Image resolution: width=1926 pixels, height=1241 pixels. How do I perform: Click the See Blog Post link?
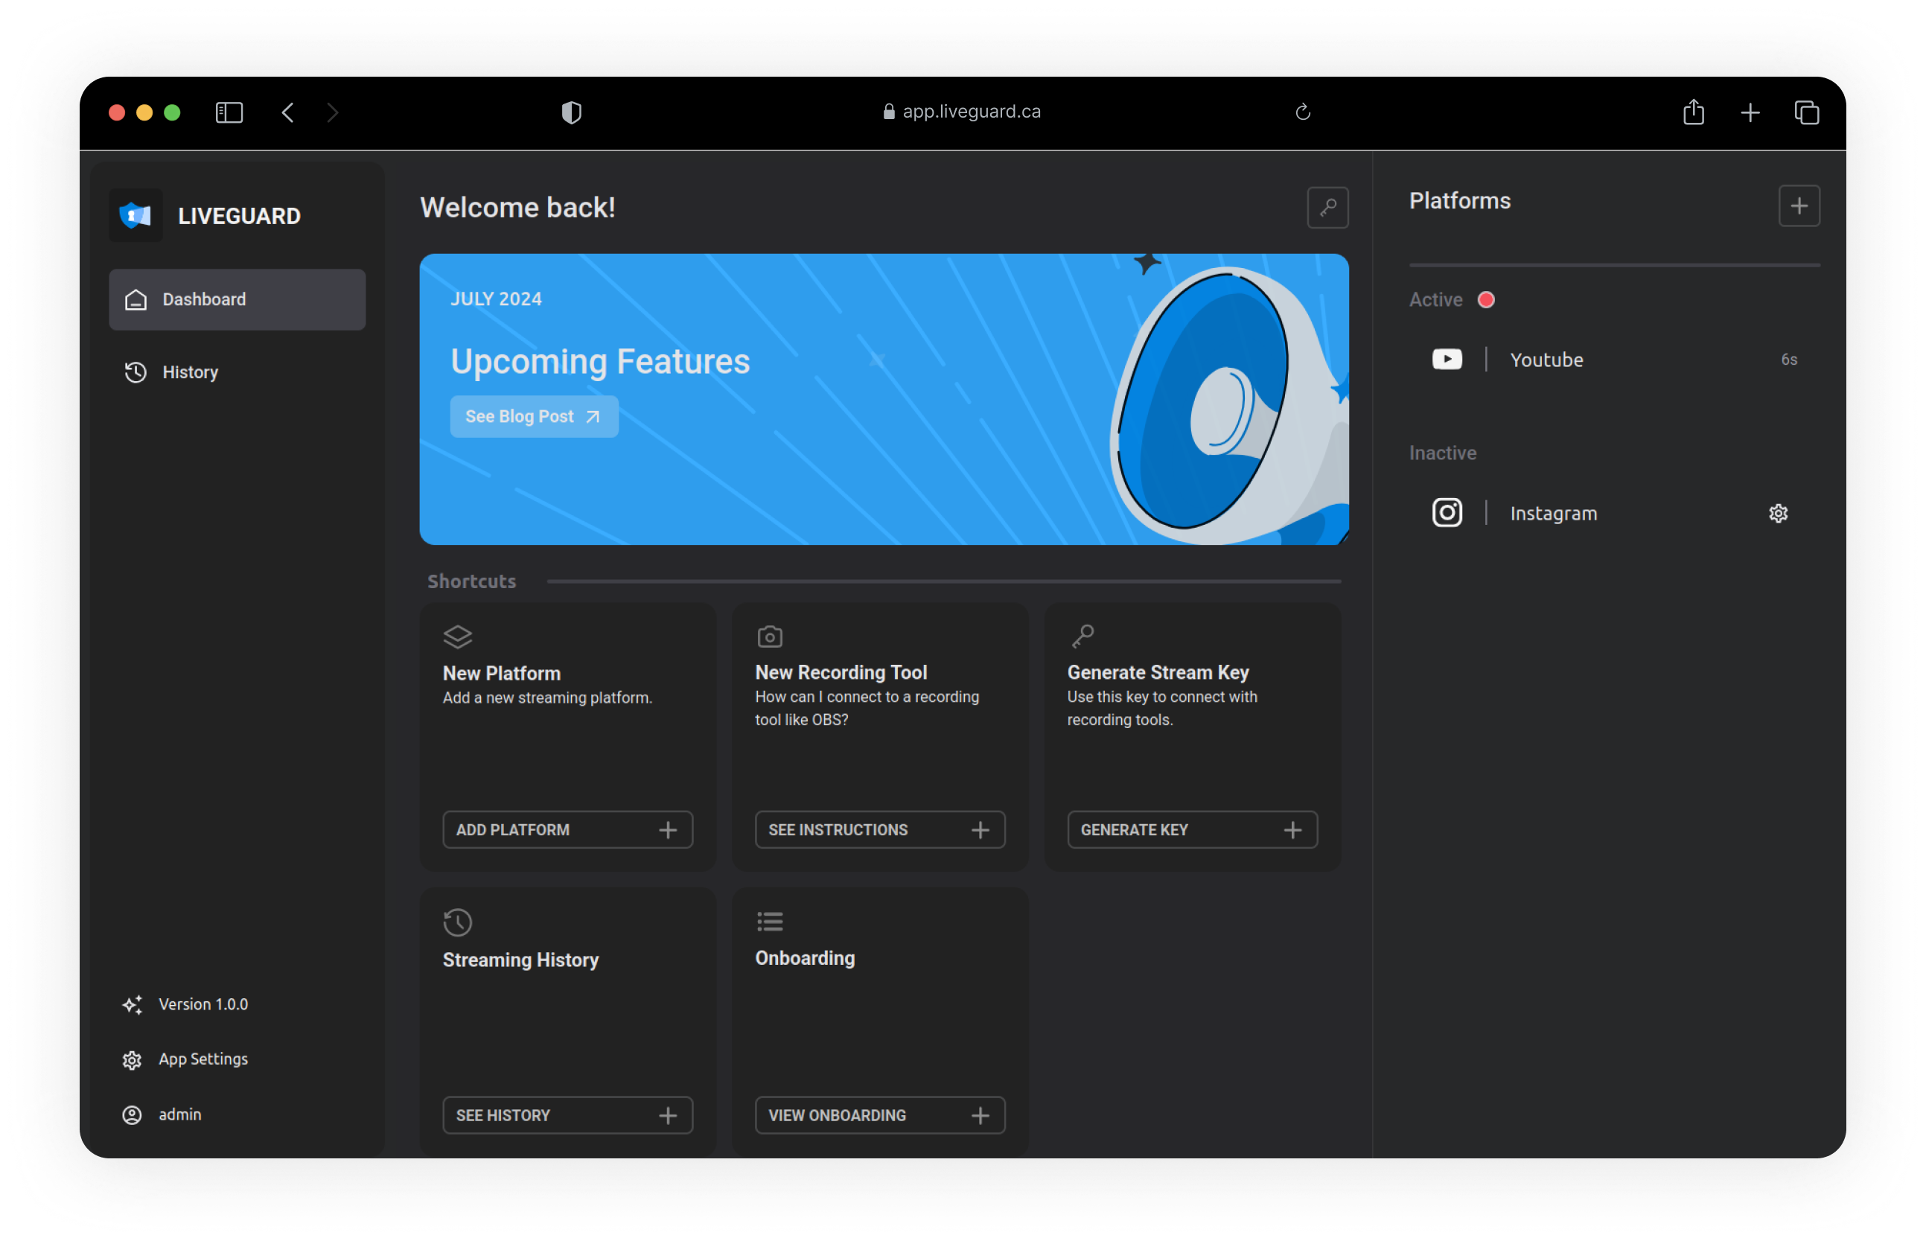point(534,417)
